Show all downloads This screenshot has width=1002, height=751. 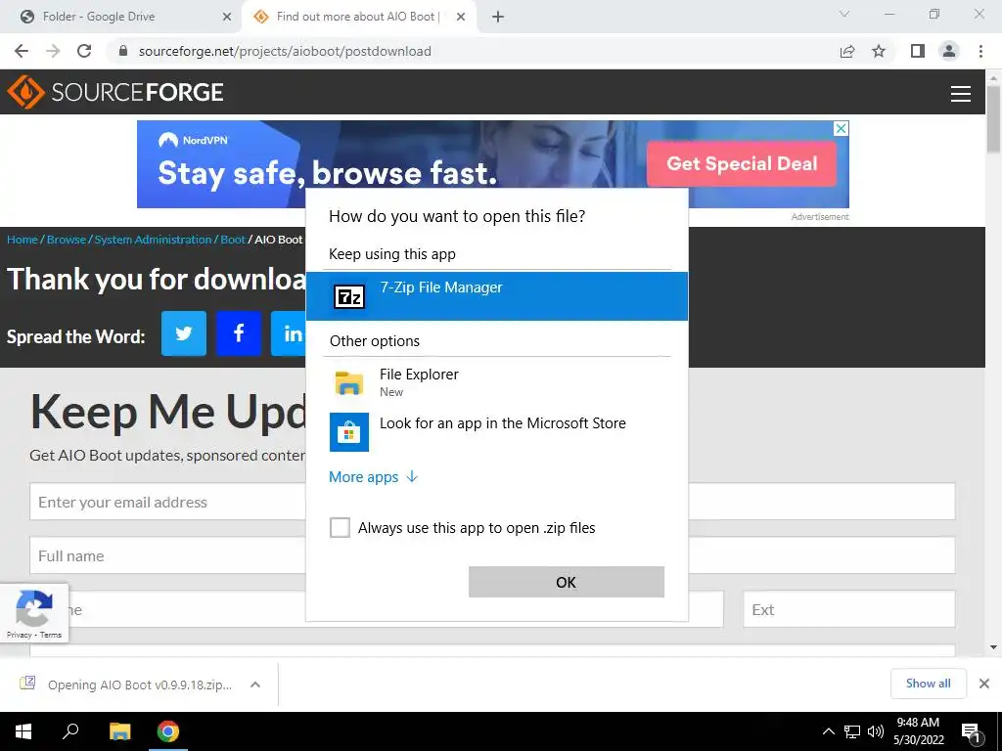coord(928,684)
